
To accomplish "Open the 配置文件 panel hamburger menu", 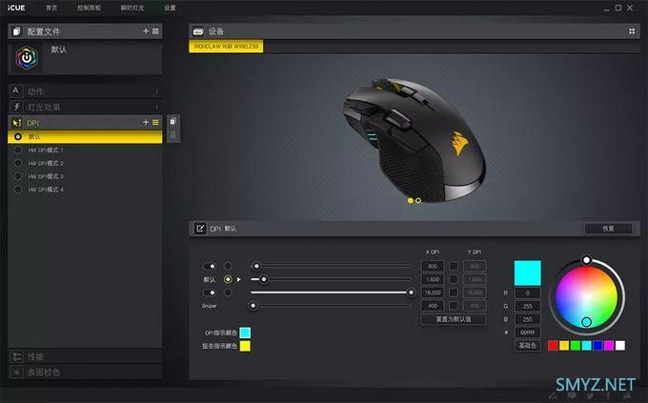I will (155, 31).
